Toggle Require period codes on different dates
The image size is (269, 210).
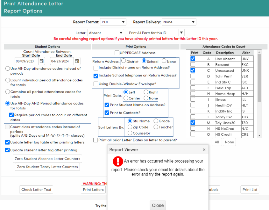[11, 115]
